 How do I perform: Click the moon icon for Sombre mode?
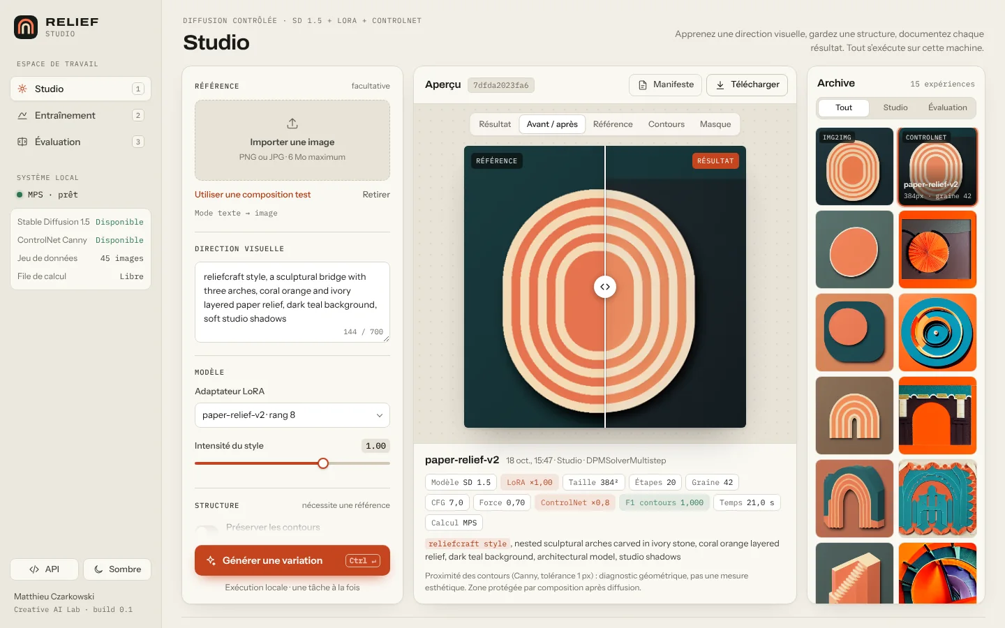(98, 569)
